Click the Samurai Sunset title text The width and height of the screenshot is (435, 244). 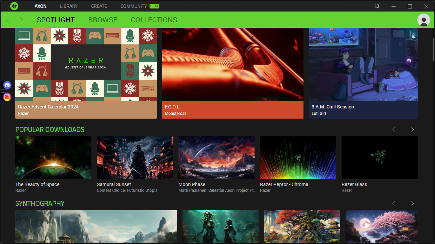tap(114, 184)
